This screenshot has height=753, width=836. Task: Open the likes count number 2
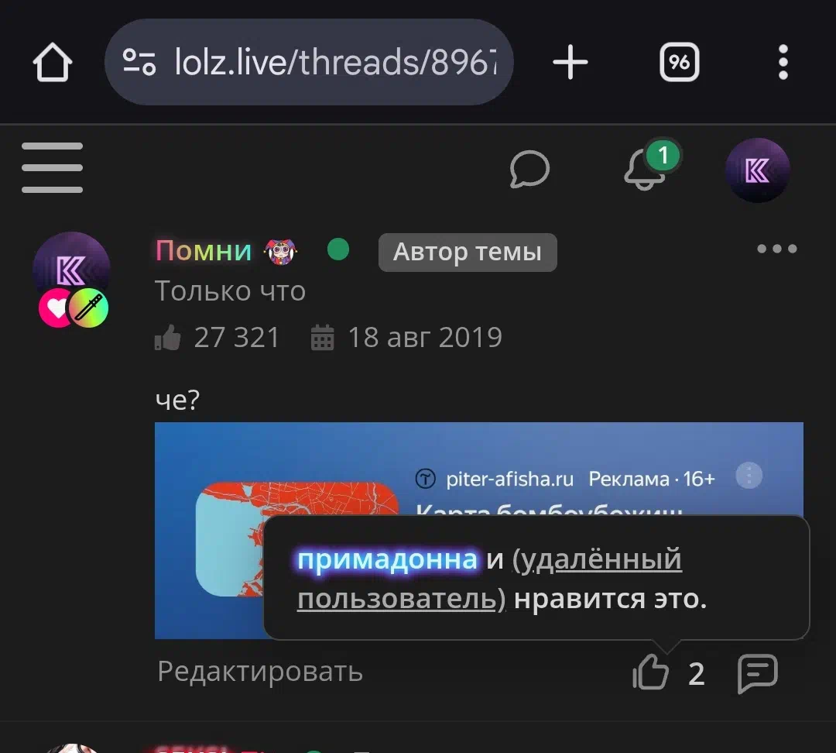coord(697,674)
